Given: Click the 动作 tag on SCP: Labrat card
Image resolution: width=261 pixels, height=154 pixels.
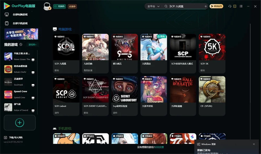Looking at the screenshot, I should pos(57,113).
